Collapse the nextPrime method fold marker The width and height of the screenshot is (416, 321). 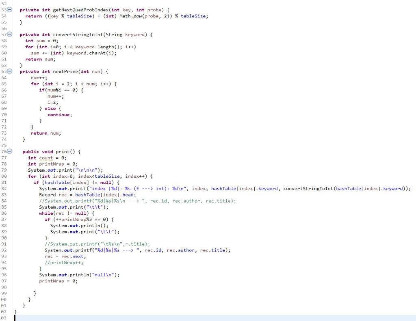[10, 71]
